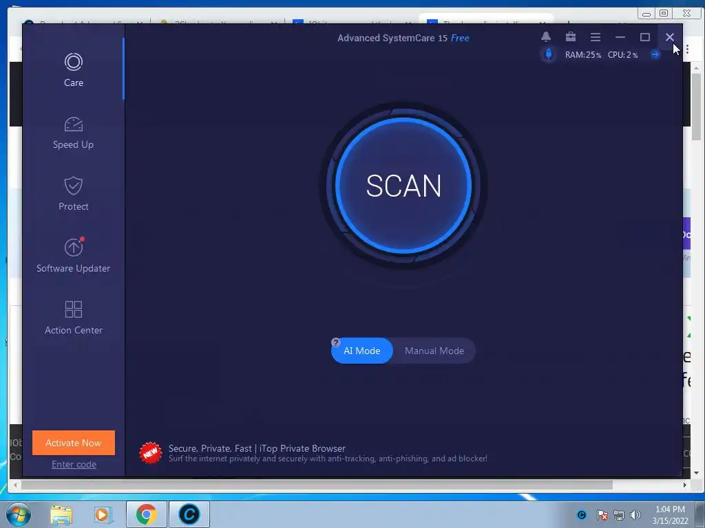Screen dimensions: 705x528
Task: Maximize the Advanced SystemCare window
Action: click(x=644, y=37)
